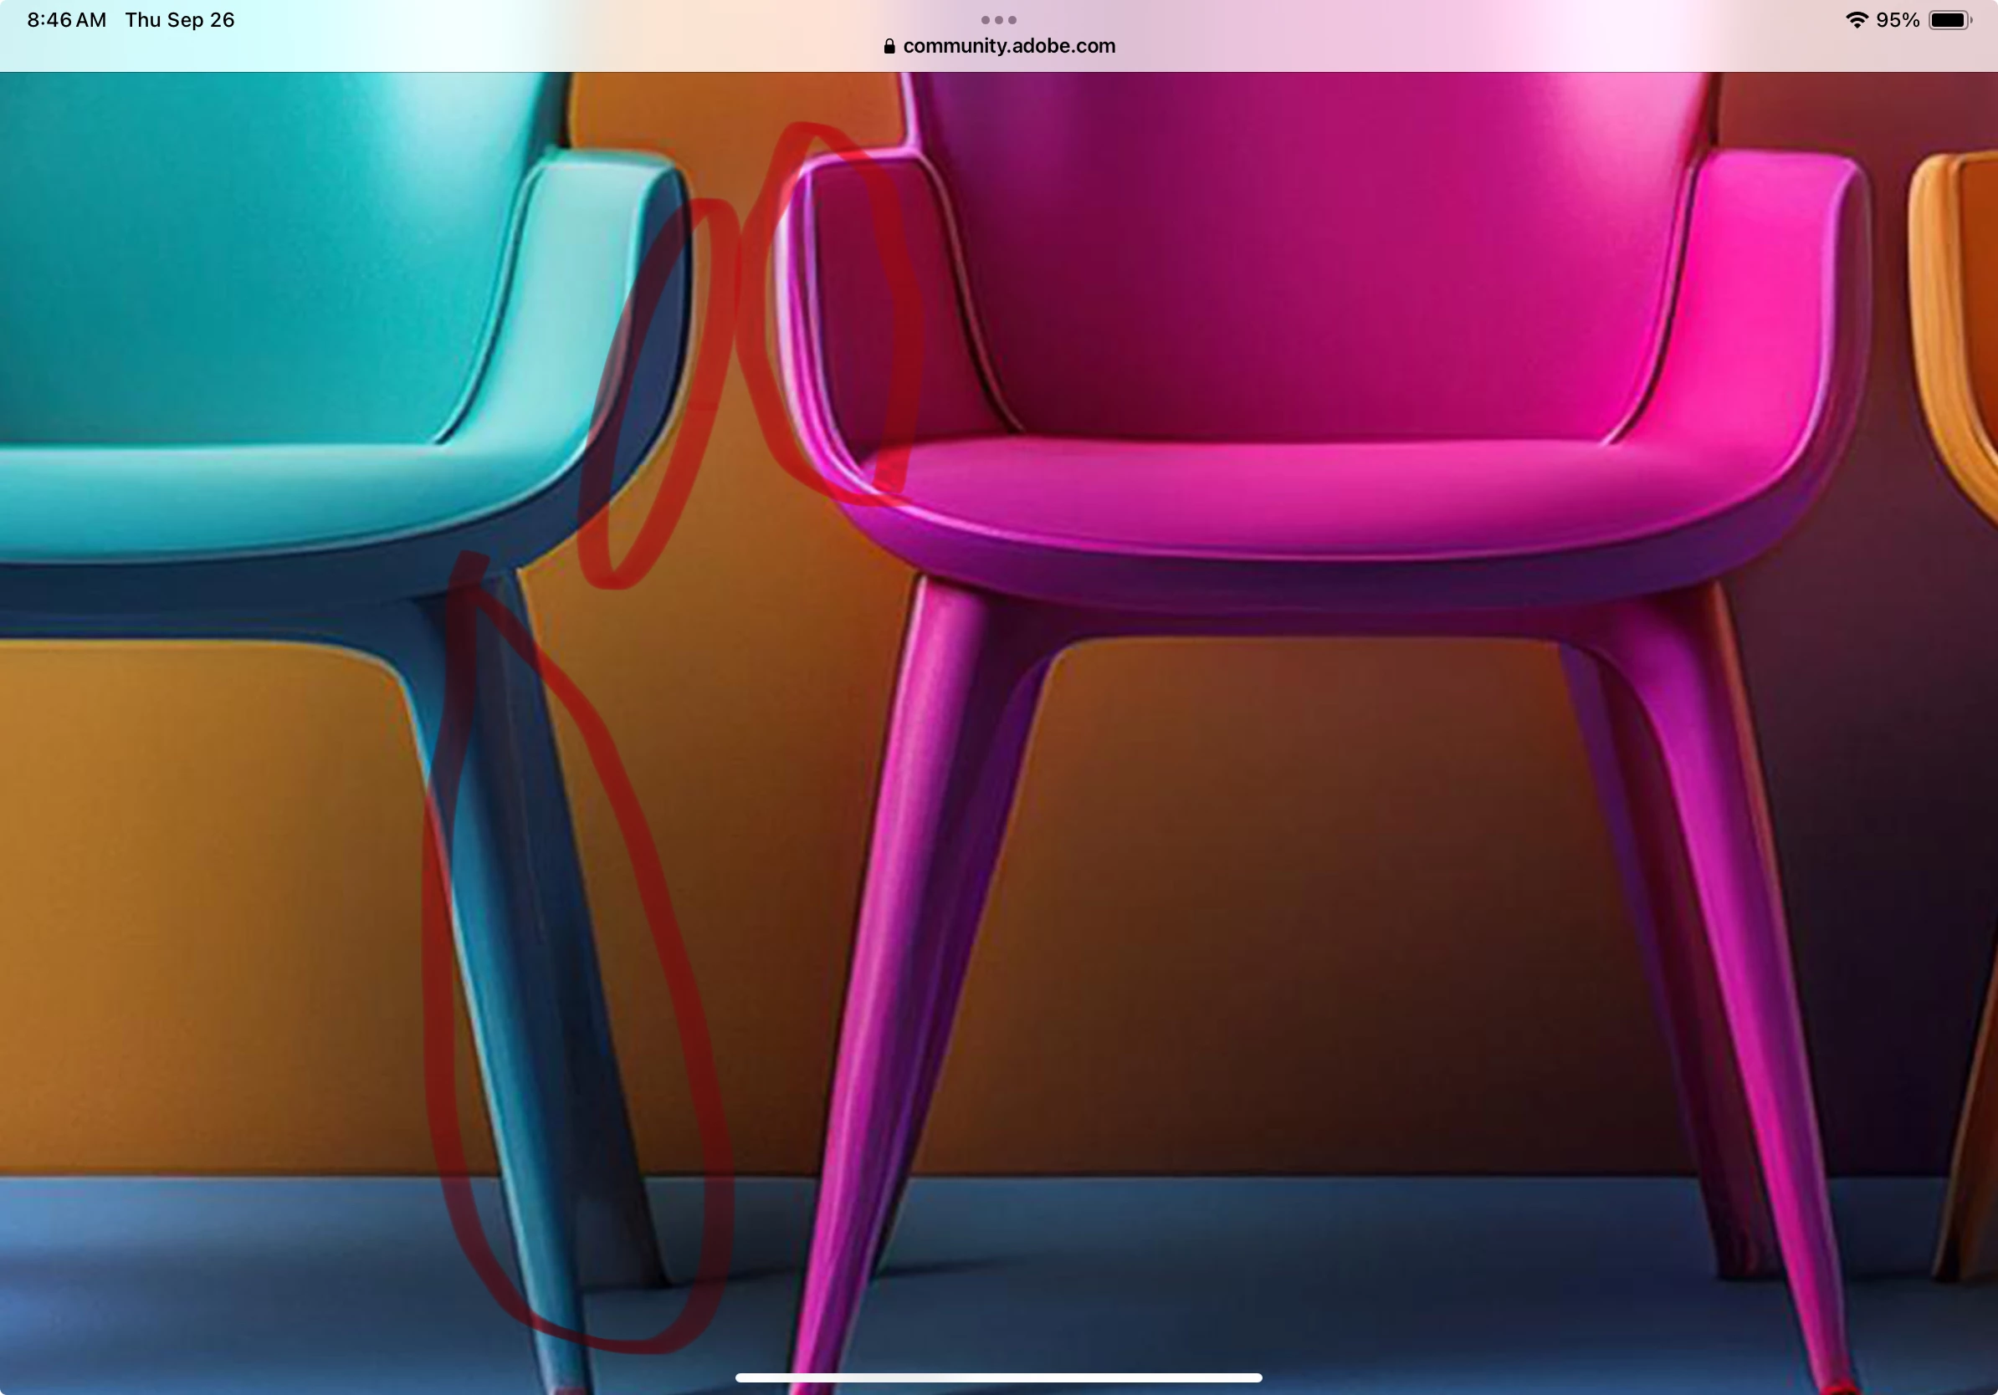Image resolution: width=1998 pixels, height=1395 pixels.
Task: Click the community.adobe.com address text
Action: [x=1008, y=46]
